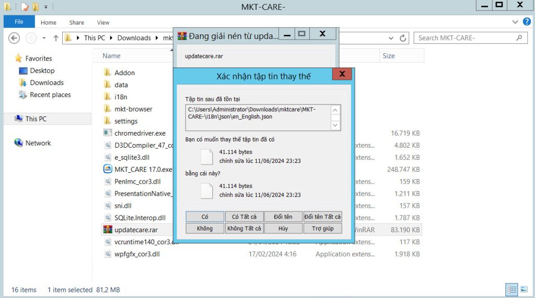Select PenImc_cor3.dll file icon
The width and height of the screenshot is (535, 298).
pos(108,182)
